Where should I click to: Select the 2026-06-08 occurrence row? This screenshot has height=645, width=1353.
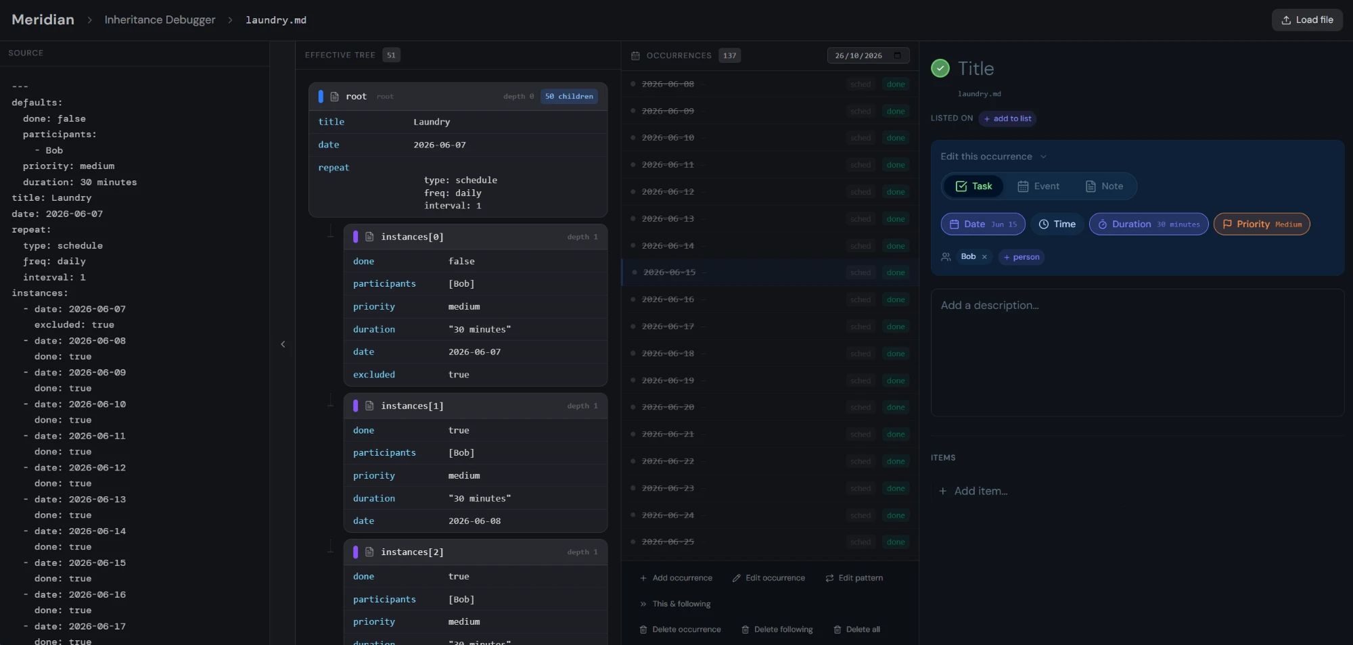pyautogui.click(x=770, y=84)
